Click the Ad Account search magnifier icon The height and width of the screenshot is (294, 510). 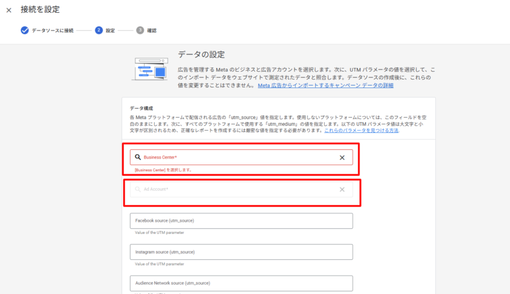click(138, 190)
